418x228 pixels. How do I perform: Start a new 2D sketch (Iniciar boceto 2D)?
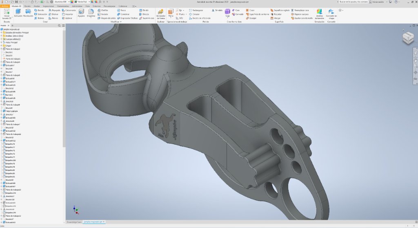click(x=7, y=14)
